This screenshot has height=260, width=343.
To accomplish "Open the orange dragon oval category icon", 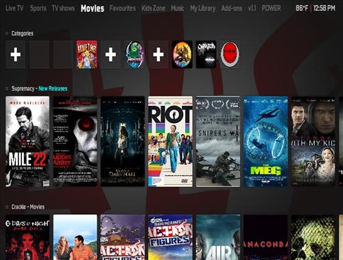I will pyautogui.click(x=182, y=55).
